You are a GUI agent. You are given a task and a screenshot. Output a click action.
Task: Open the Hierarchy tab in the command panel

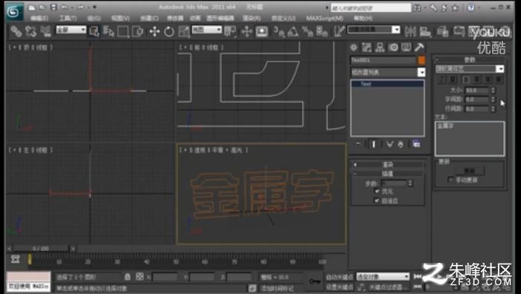[380, 48]
